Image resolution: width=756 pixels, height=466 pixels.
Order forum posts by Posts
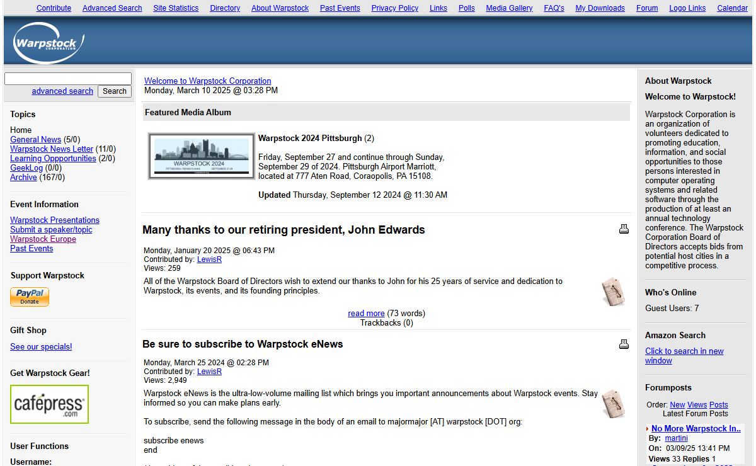(719, 405)
